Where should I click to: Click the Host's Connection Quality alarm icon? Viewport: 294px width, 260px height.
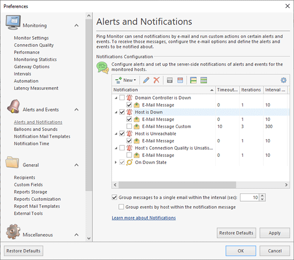[x=129, y=148]
